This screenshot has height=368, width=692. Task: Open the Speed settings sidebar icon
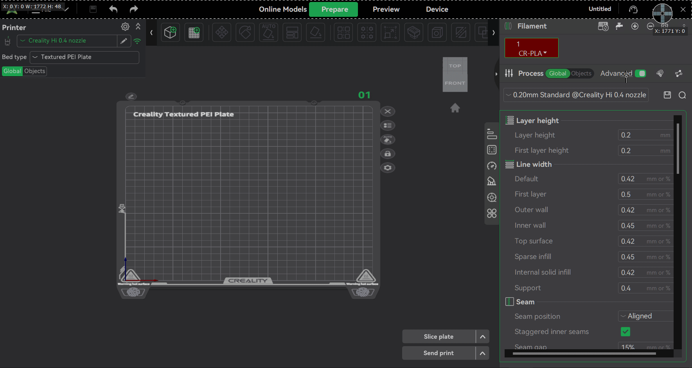pos(492,166)
